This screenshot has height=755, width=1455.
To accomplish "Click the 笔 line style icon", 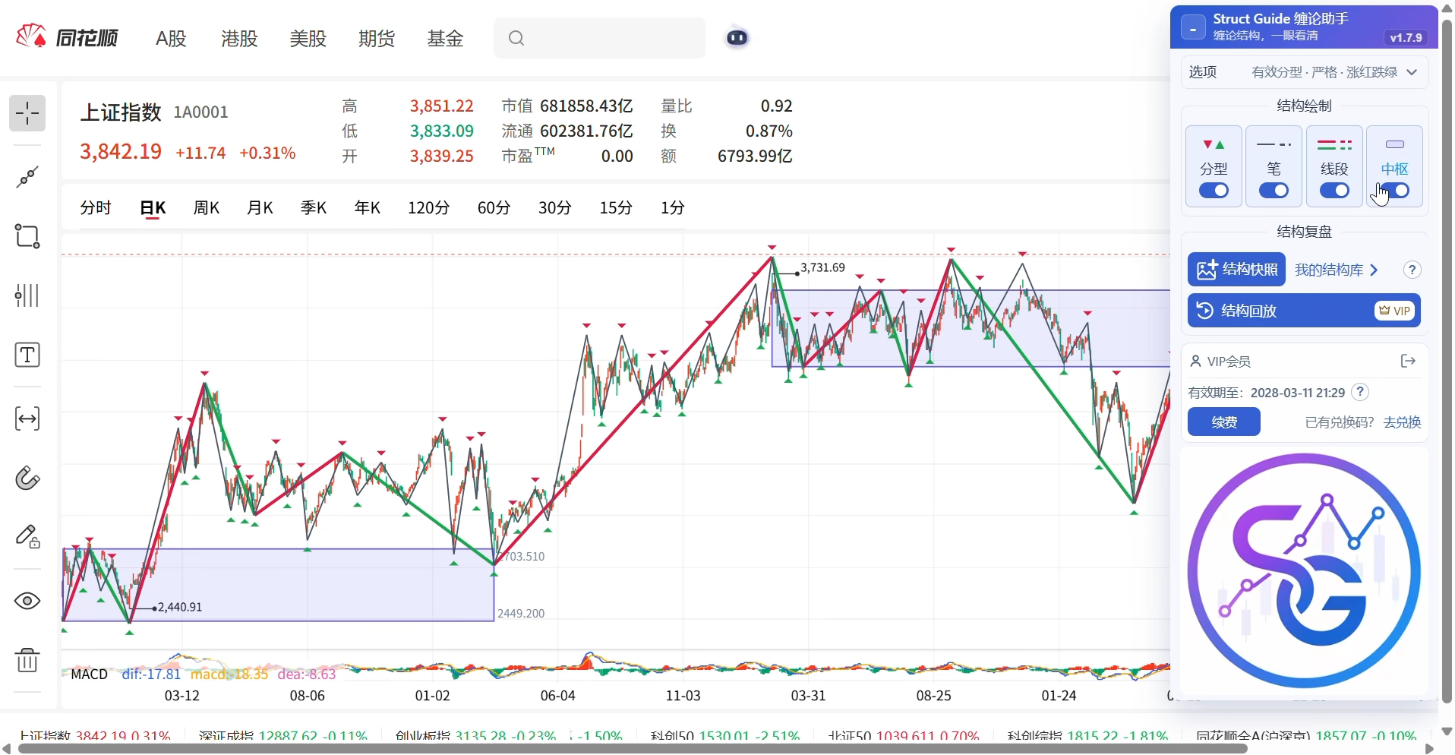I will point(1274,144).
